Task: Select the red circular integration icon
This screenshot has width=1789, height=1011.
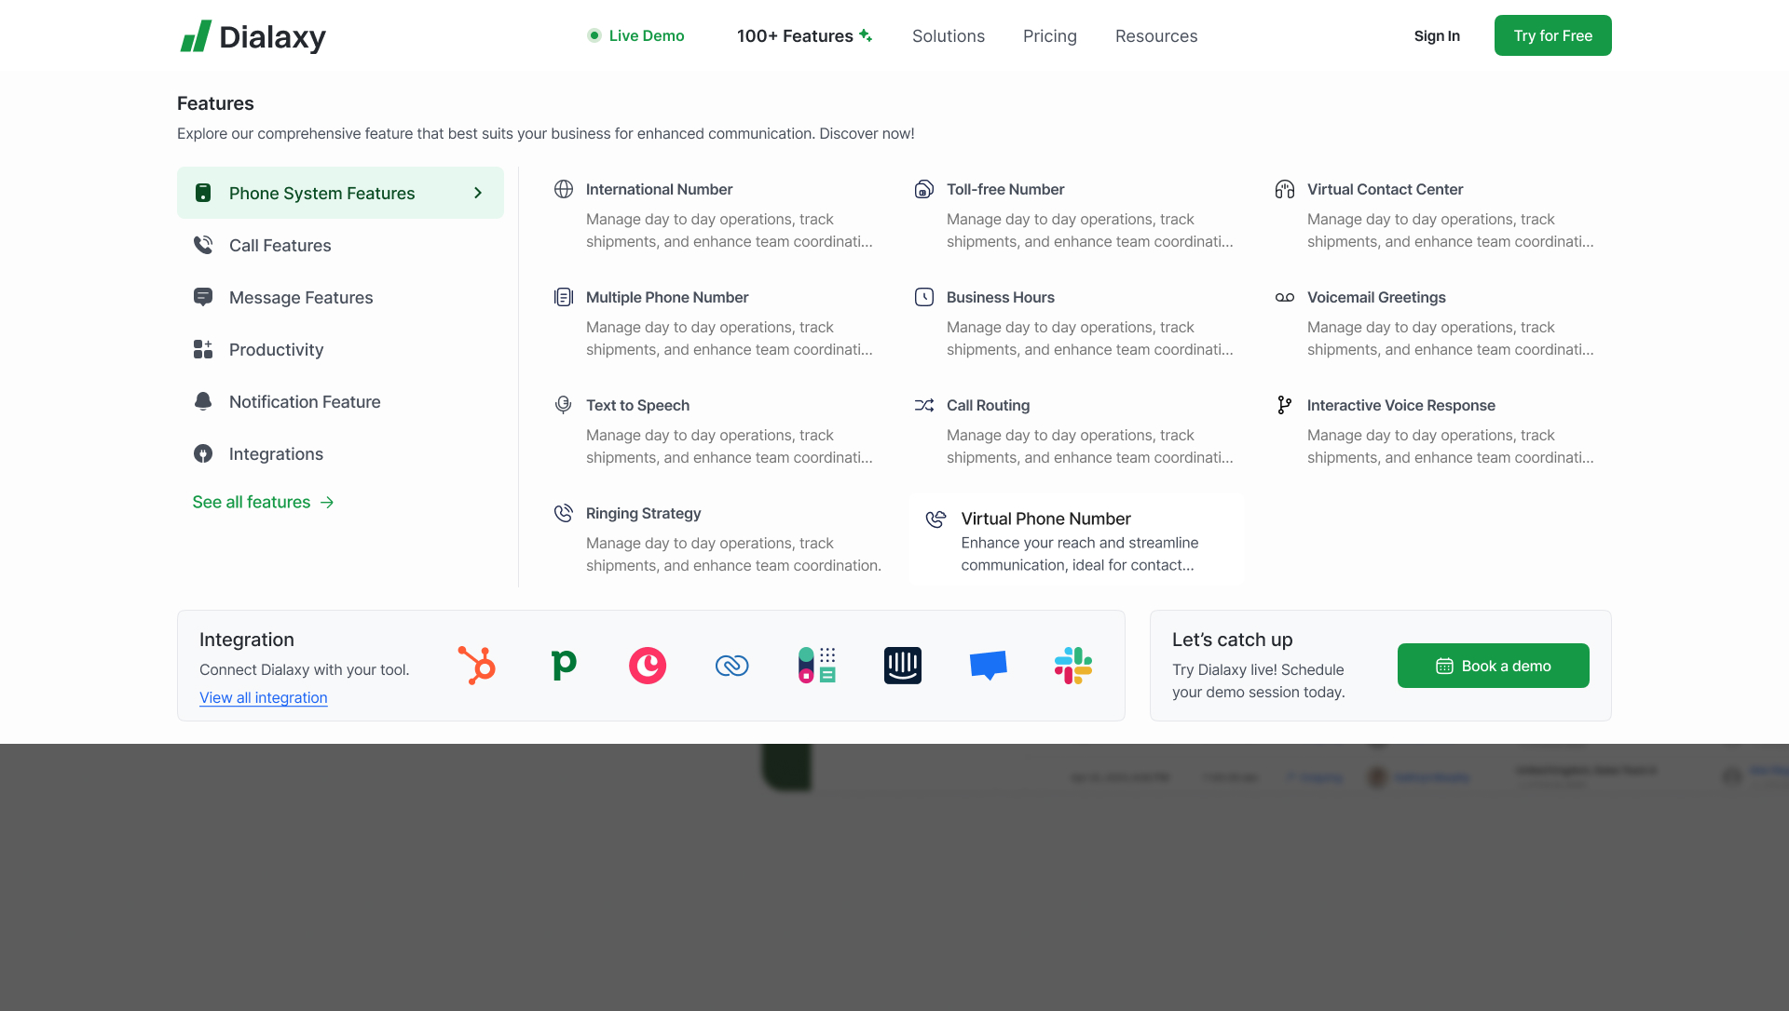Action: [x=648, y=666]
